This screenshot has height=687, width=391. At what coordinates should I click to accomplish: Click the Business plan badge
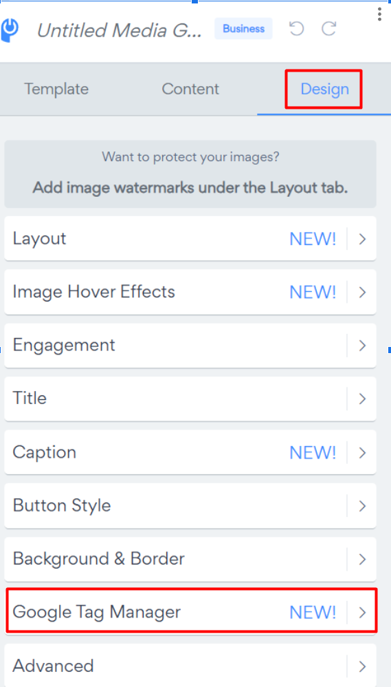point(244,29)
